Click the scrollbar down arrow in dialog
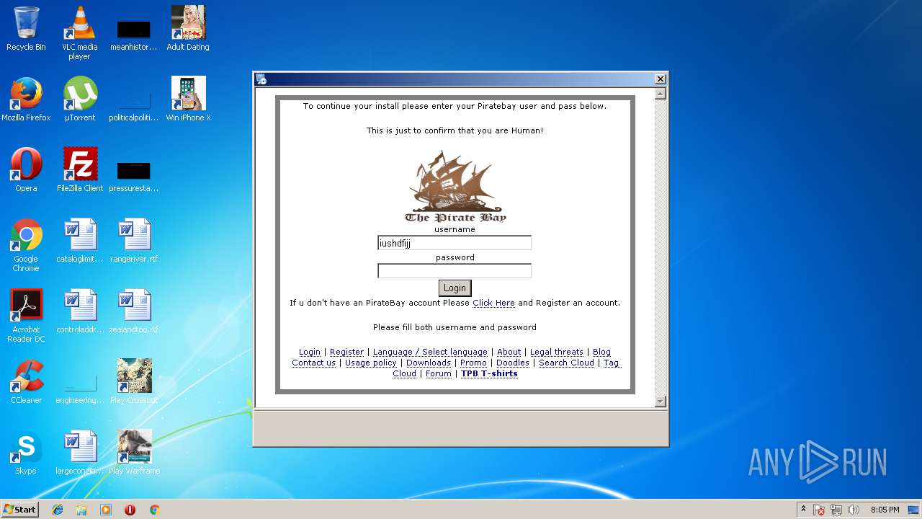The image size is (922, 519). coord(661,402)
